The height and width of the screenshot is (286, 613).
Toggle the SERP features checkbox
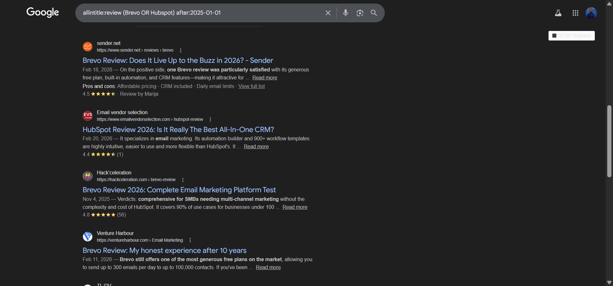pos(554,36)
